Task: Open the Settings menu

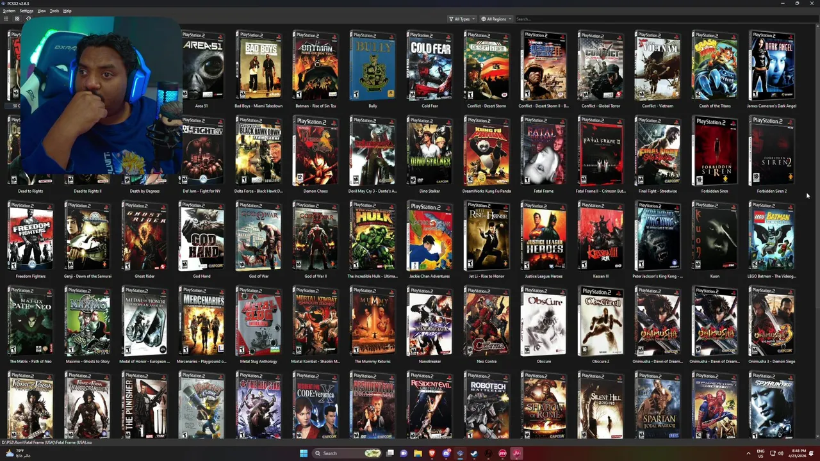Action: click(x=26, y=11)
